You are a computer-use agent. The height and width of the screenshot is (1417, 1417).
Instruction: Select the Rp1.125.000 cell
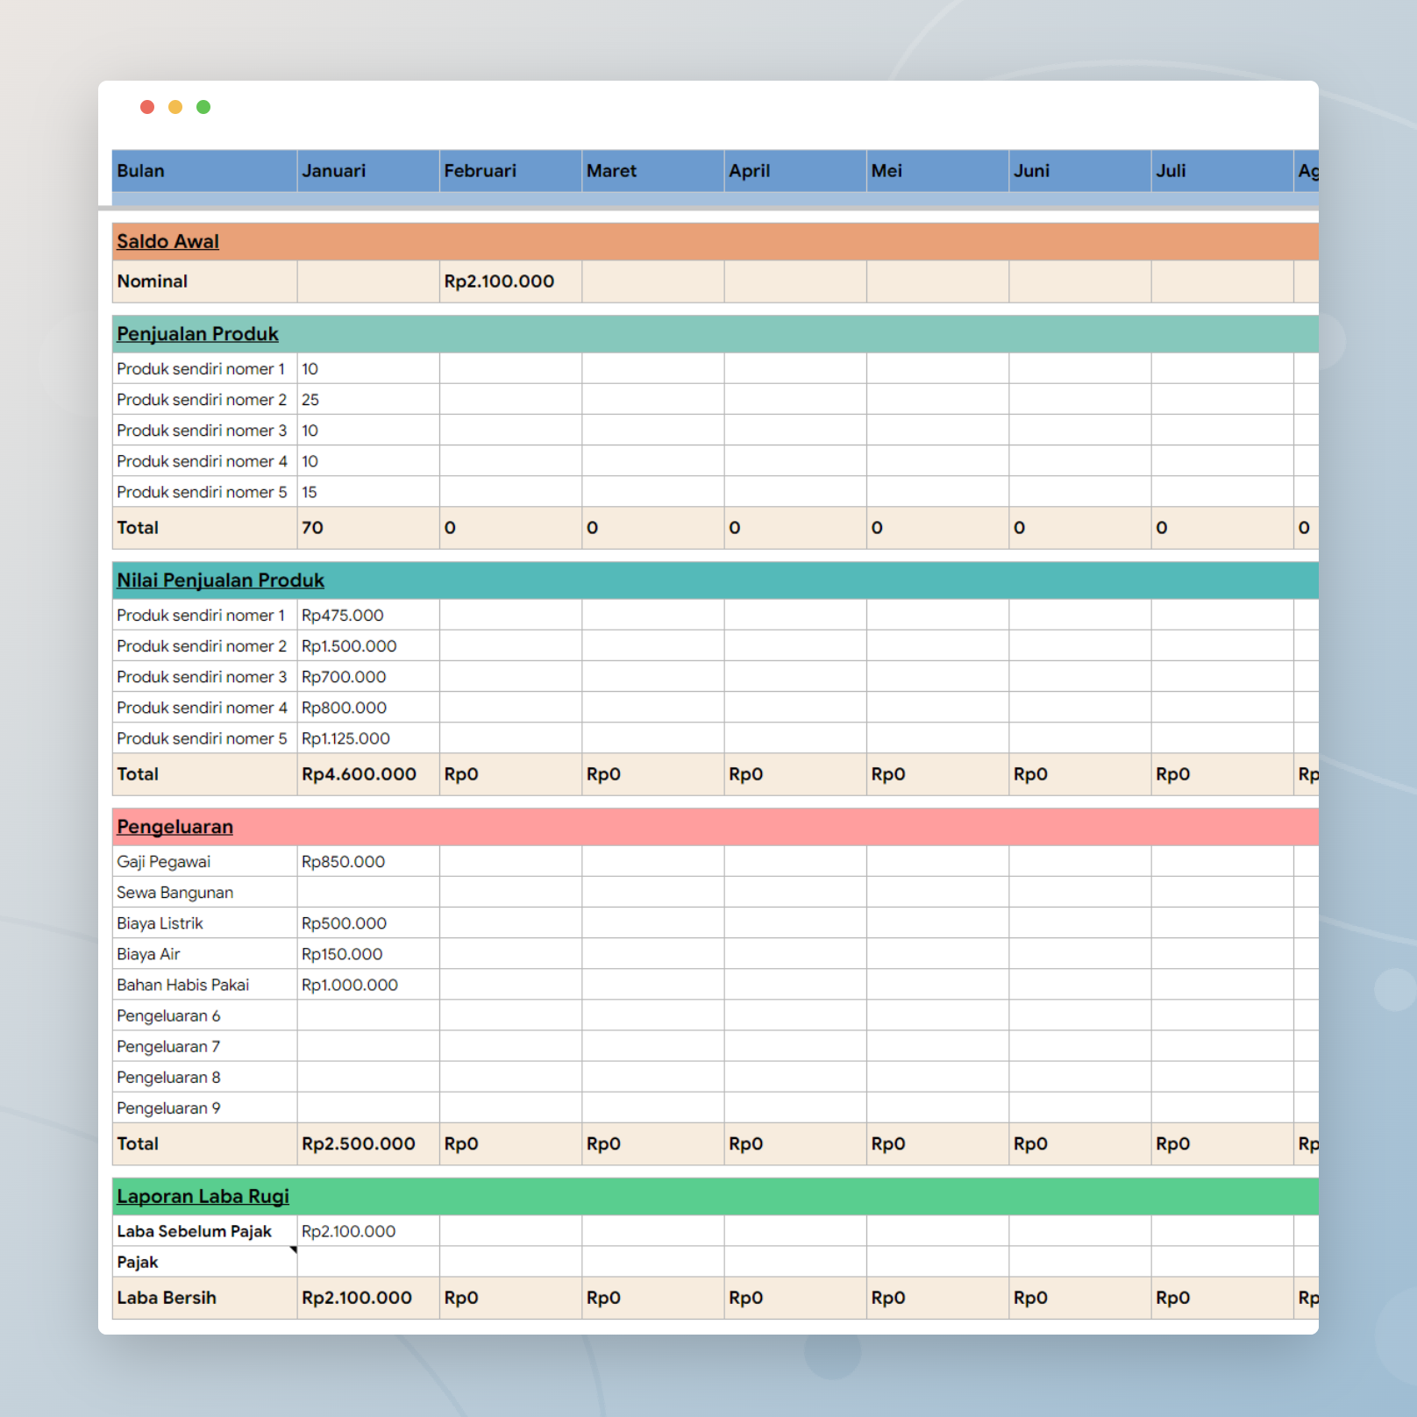pyautogui.click(x=368, y=738)
